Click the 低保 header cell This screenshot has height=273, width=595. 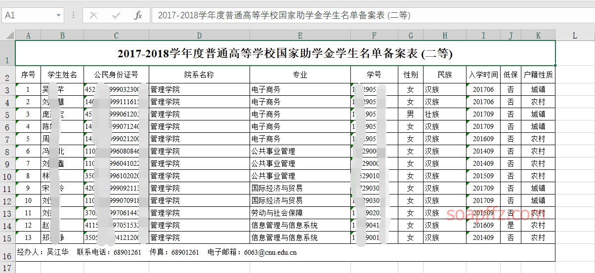[510, 75]
